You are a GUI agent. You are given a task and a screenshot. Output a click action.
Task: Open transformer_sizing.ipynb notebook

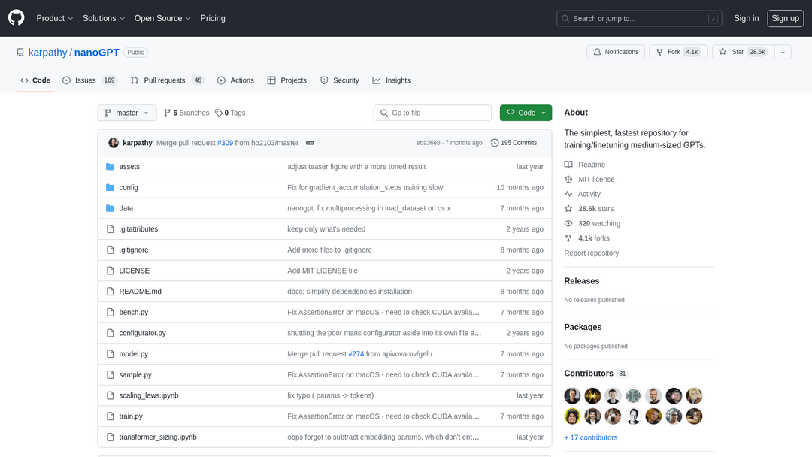[158, 437]
